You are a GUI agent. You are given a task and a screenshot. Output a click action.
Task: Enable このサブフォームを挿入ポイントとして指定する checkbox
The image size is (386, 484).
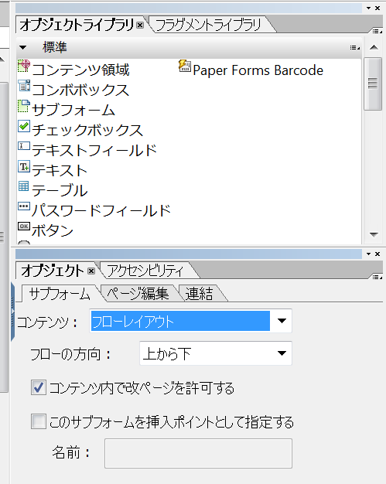tap(39, 421)
